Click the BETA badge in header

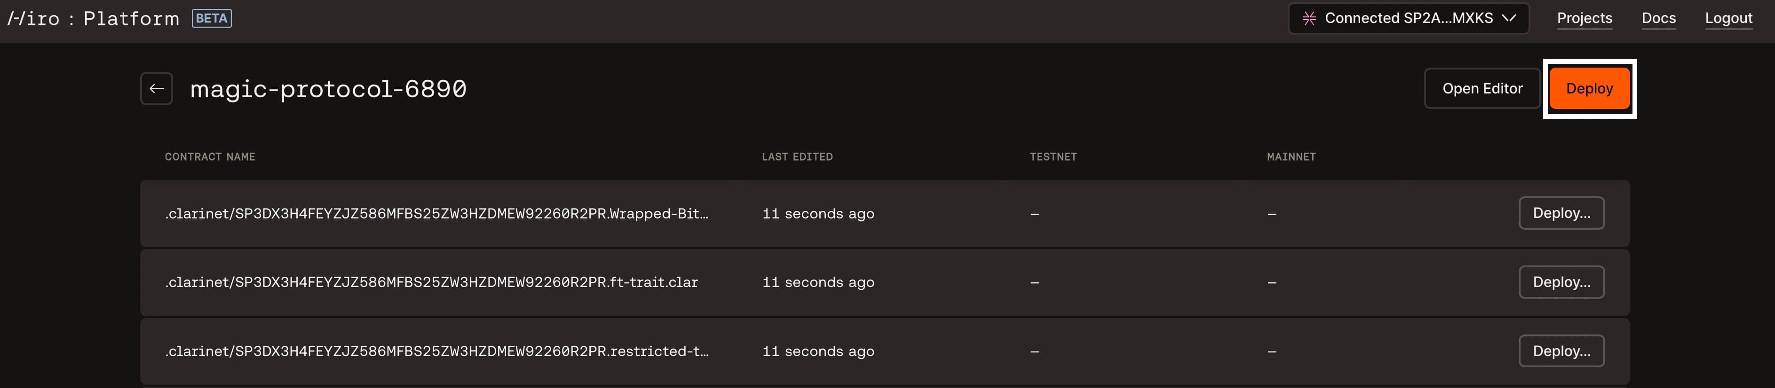tap(212, 19)
